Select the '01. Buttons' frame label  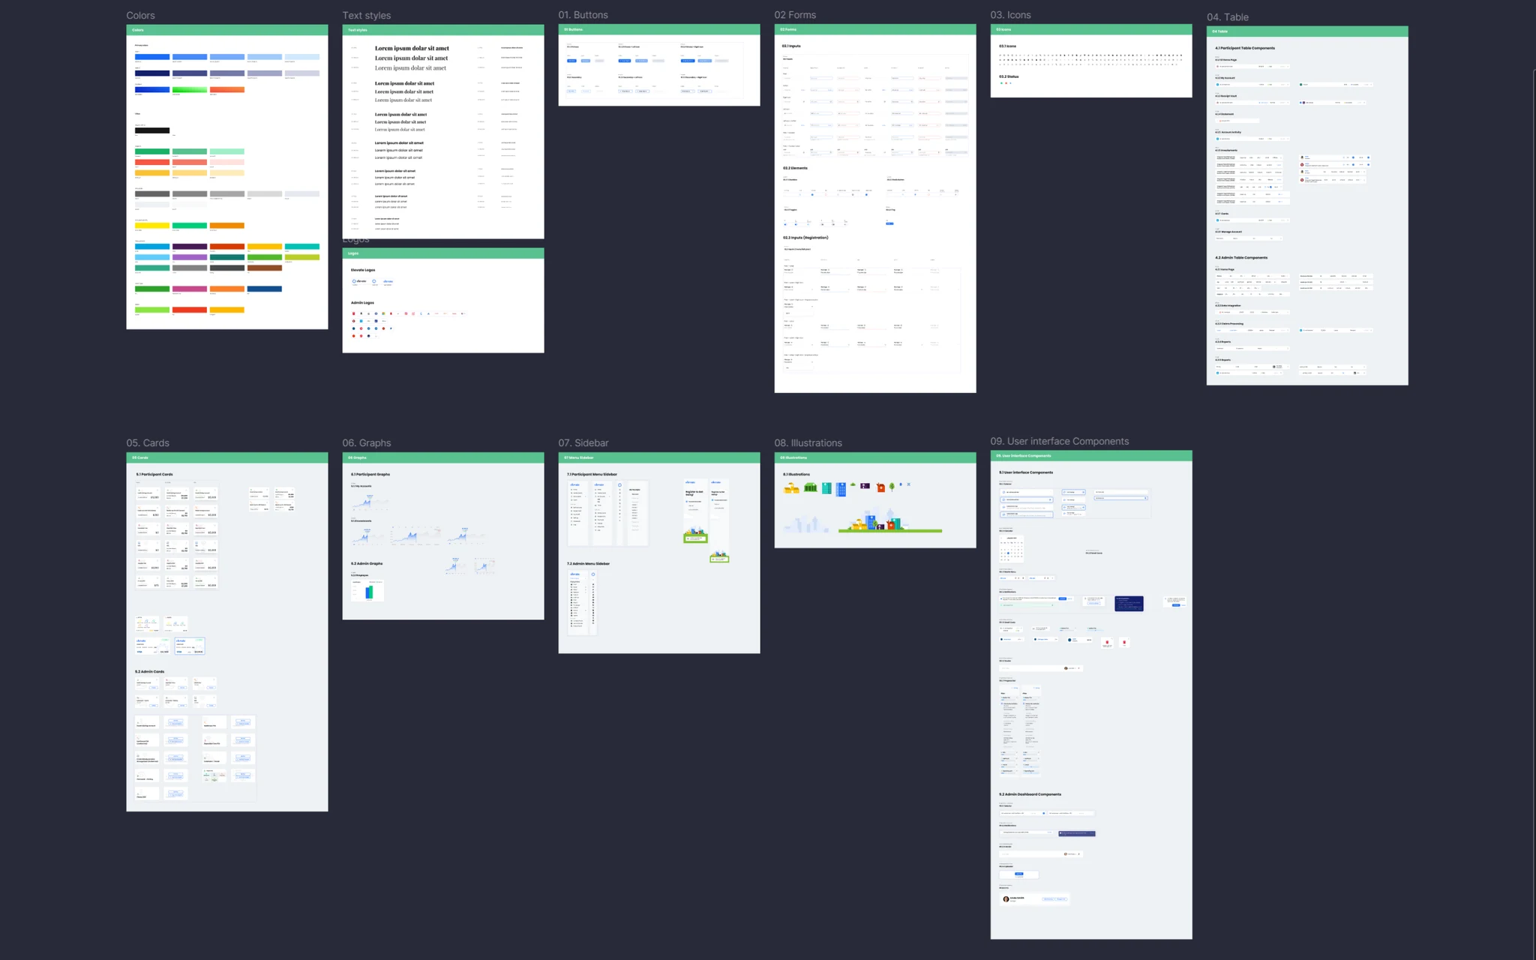pos(583,15)
